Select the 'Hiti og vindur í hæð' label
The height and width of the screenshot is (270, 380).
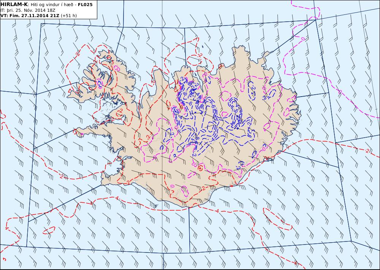[x=52, y=5]
